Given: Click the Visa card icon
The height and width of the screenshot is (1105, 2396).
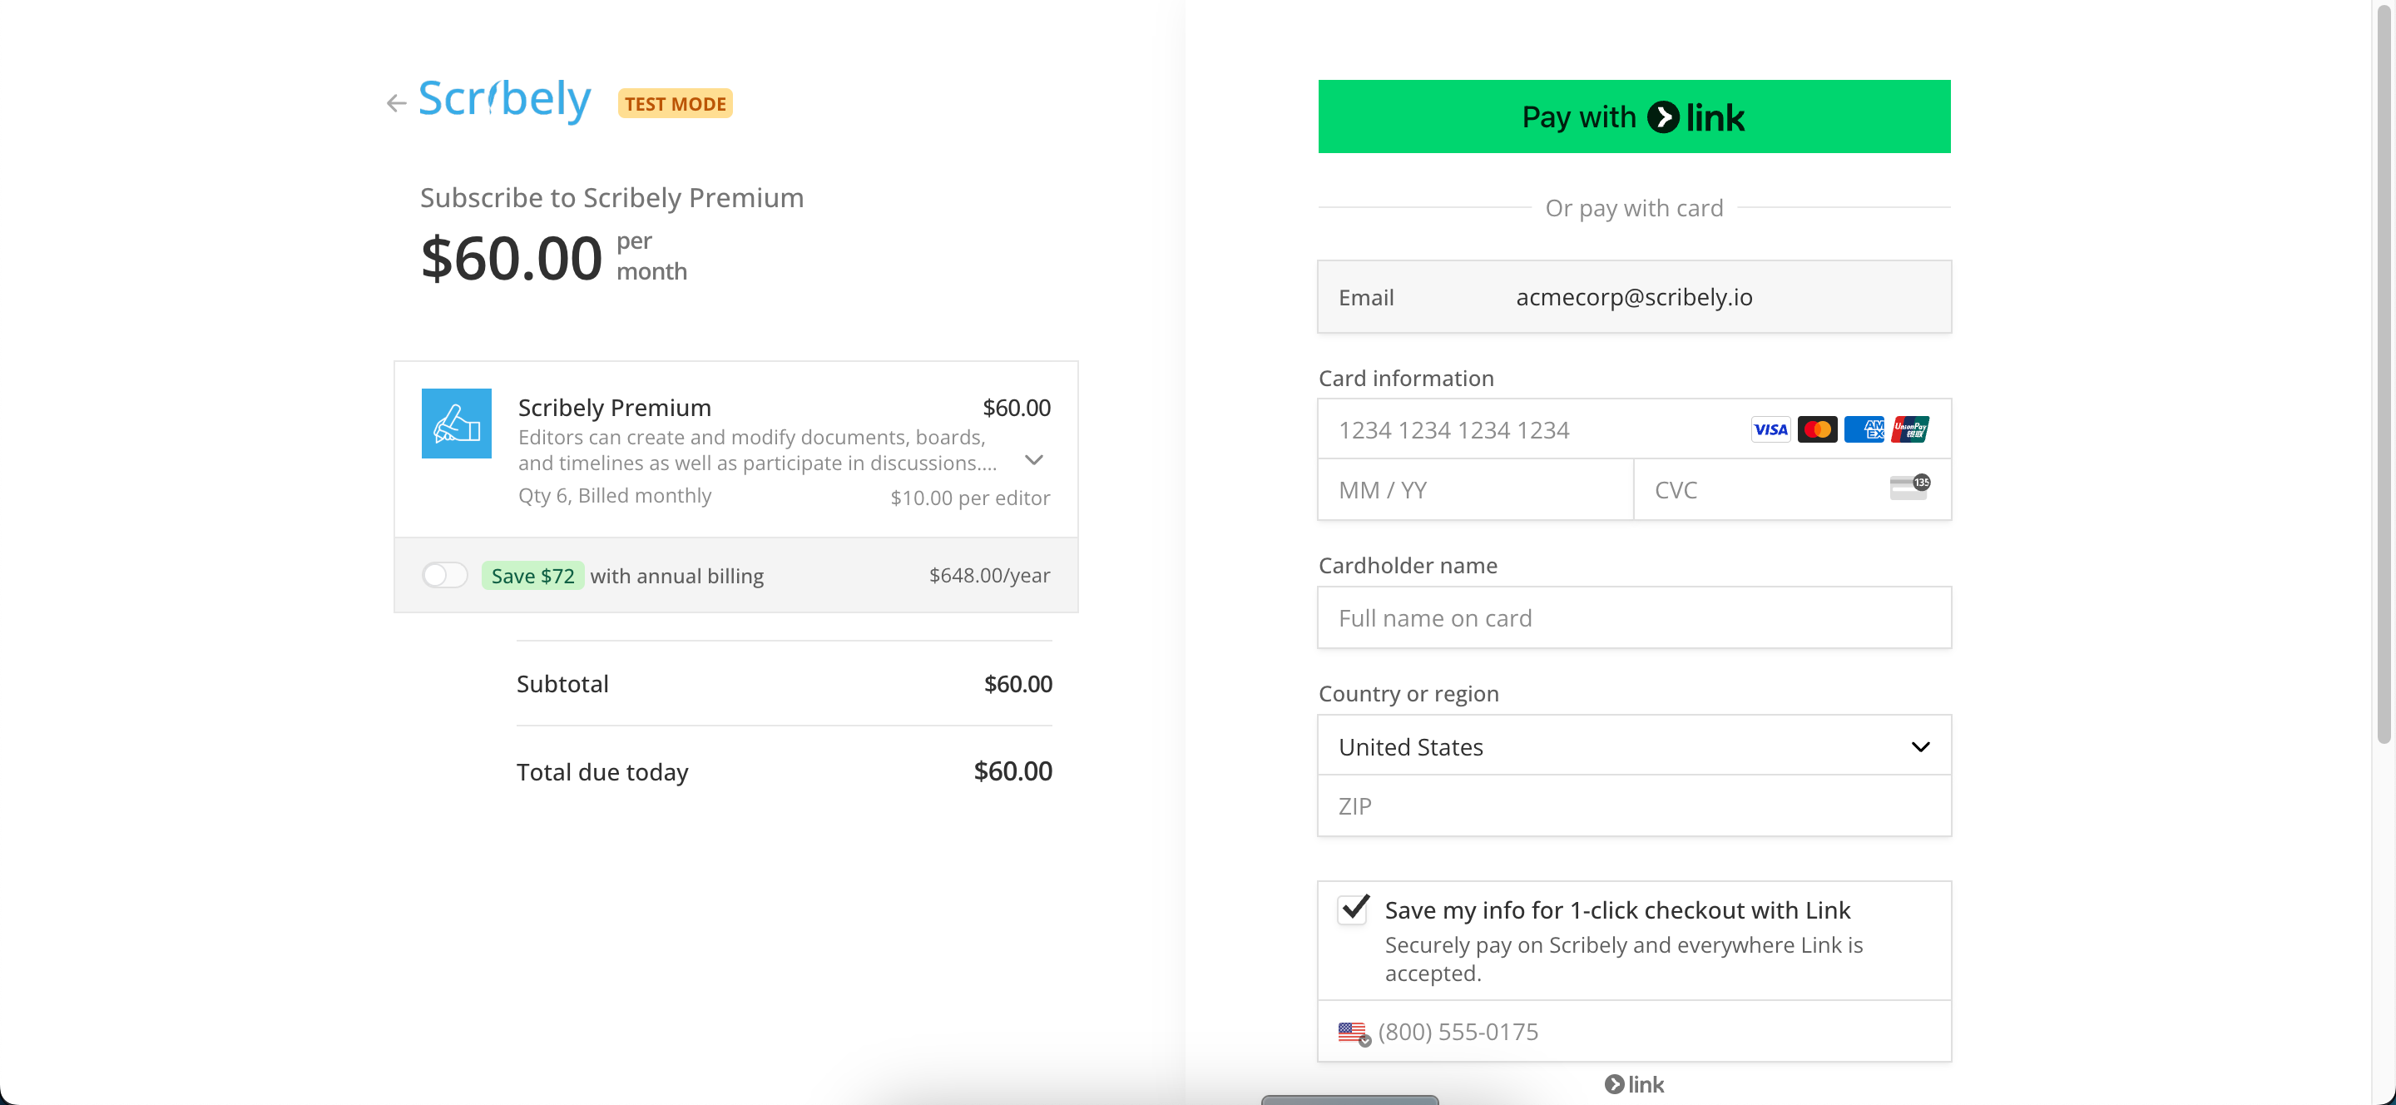Looking at the screenshot, I should point(1769,429).
